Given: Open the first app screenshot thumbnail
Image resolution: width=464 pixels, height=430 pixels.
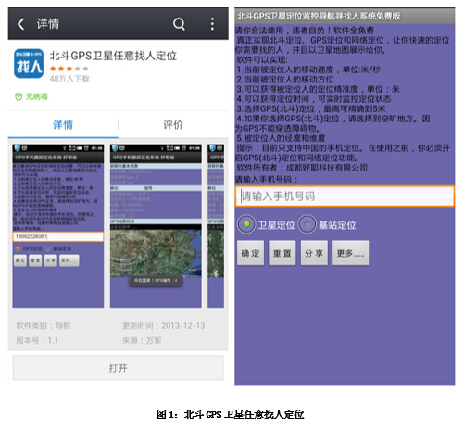Looking at the screenshot, I should (58, 226).
